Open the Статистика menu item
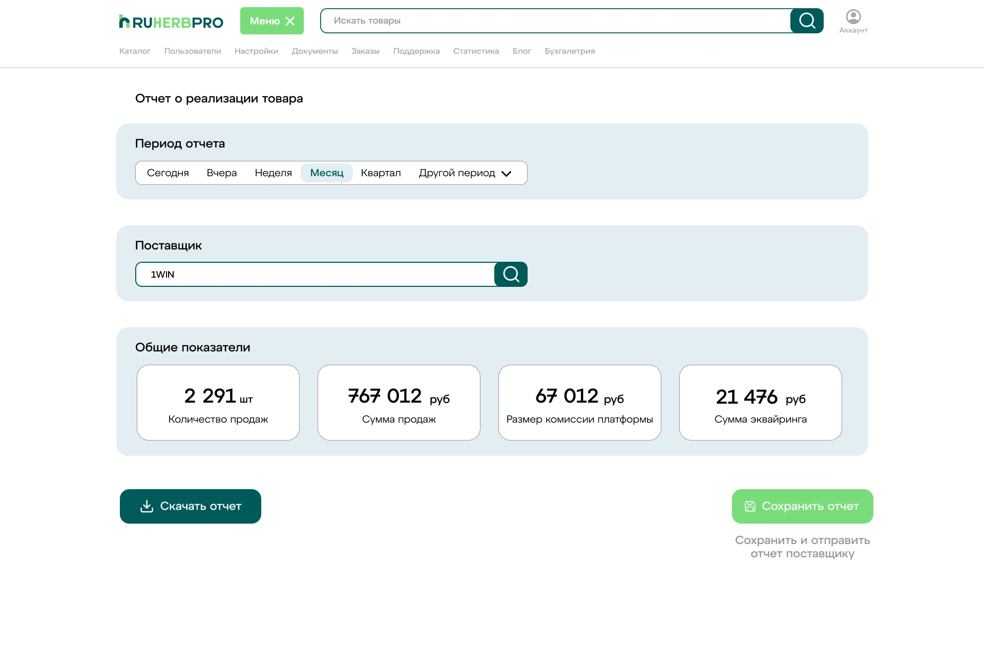The image size is (984, 648). (476, 51)
